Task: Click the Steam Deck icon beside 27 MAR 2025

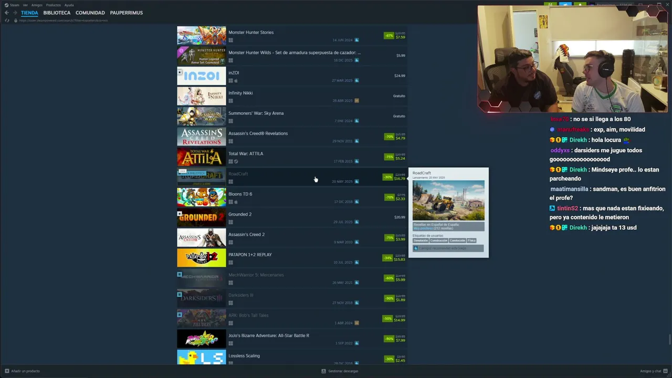Action: coord(356,80)
